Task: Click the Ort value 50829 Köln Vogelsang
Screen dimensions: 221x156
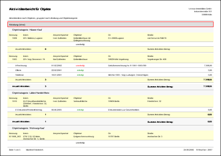Action: click(118, 59)
